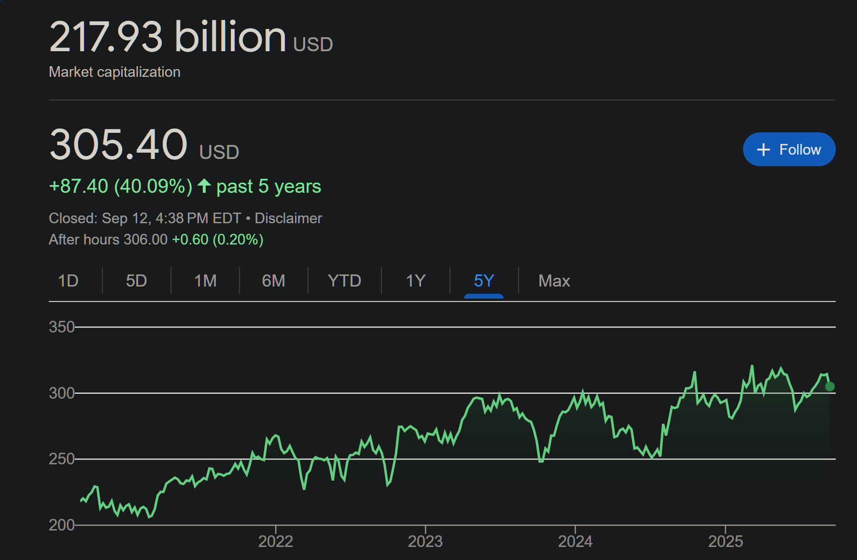Click the 2023 x-axis label
Viewport: 857px width, 560px height.
tap(425, 542)
